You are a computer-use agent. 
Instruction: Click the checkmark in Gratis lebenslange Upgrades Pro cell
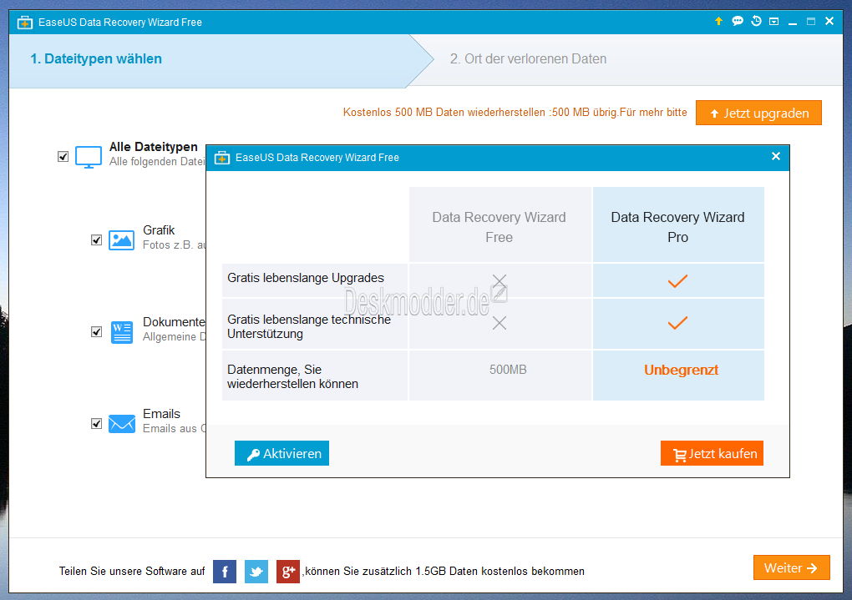[x=677, y=281]
